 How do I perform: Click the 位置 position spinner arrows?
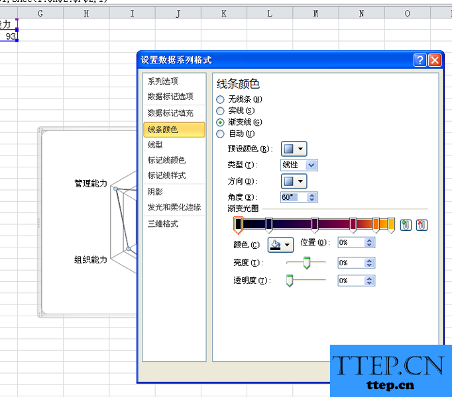coord(369,243)
